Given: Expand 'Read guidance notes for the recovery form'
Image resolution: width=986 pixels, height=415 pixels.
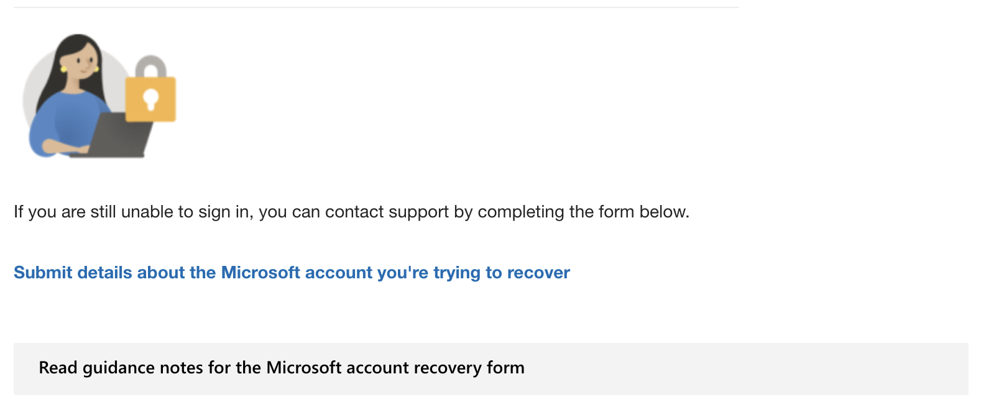Looking at the screenshot, I should 281,367.
